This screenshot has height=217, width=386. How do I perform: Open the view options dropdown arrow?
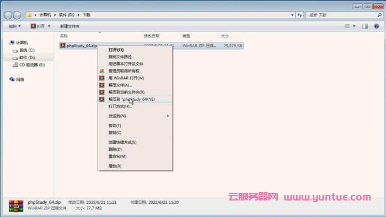pyautogui.click(x=354, y=26)
